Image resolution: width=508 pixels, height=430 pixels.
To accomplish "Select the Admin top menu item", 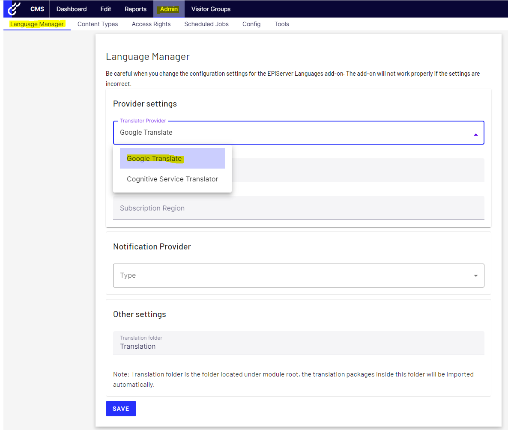I will point(169,9).
